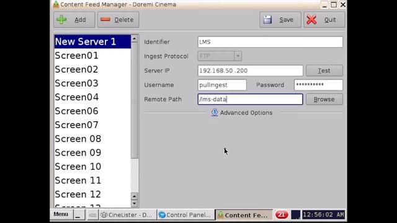Select Screen 09 in the list
Screen dimensions: 397x223
[92, 153]
